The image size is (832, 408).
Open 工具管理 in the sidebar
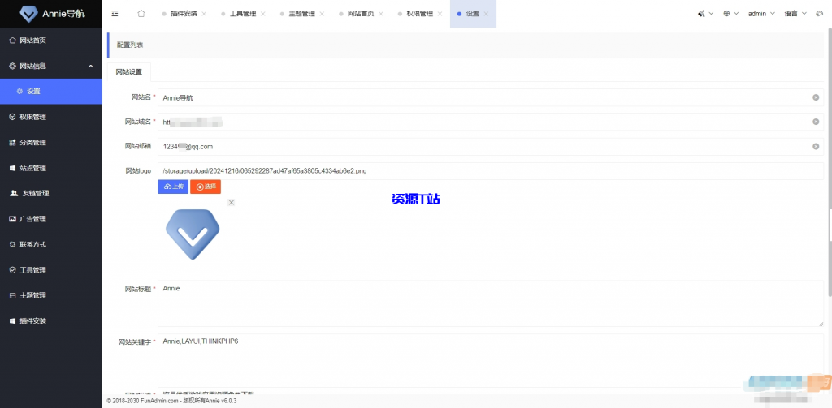point(51,270)
